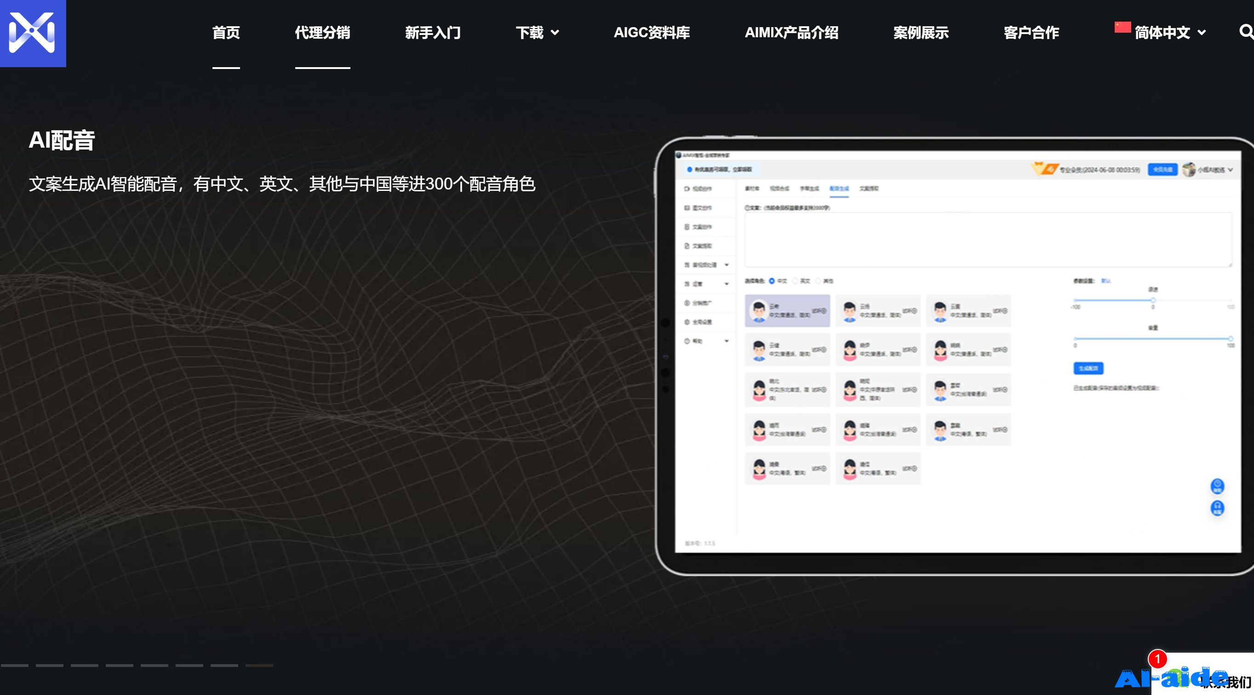The image size is (1254, 695).
Task: Click the blue 会员充值 button
Action: click(1162, 169)
